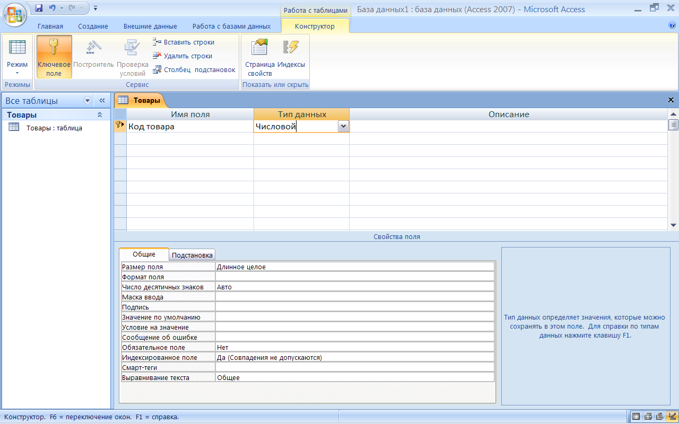
Task: Collapse the Товары group in navigation pane
Action: tap(100, 115)
